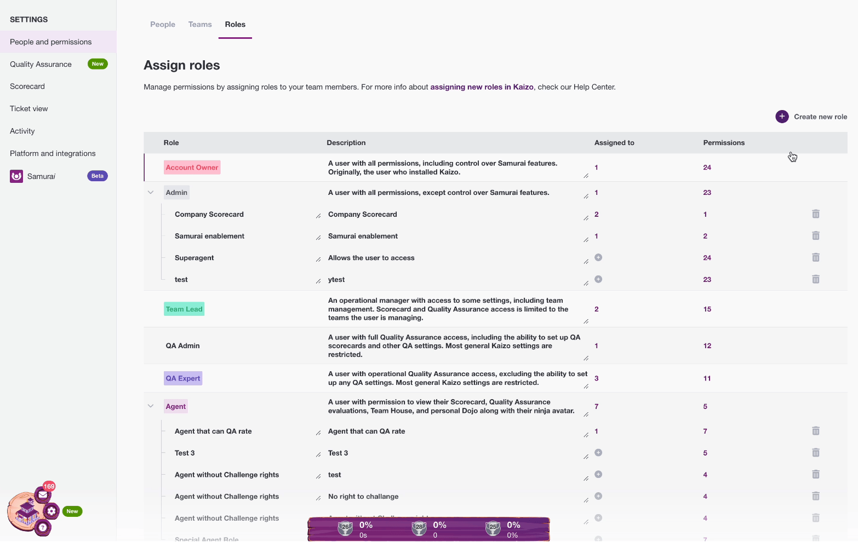The height and width of the screenshot is (542, 858).
Task: Edit Test 3 role name pencil
Action: (318, 455)
